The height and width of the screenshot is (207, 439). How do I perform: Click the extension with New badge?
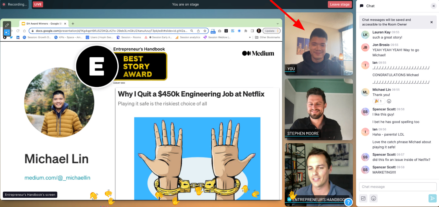[213, 31]
